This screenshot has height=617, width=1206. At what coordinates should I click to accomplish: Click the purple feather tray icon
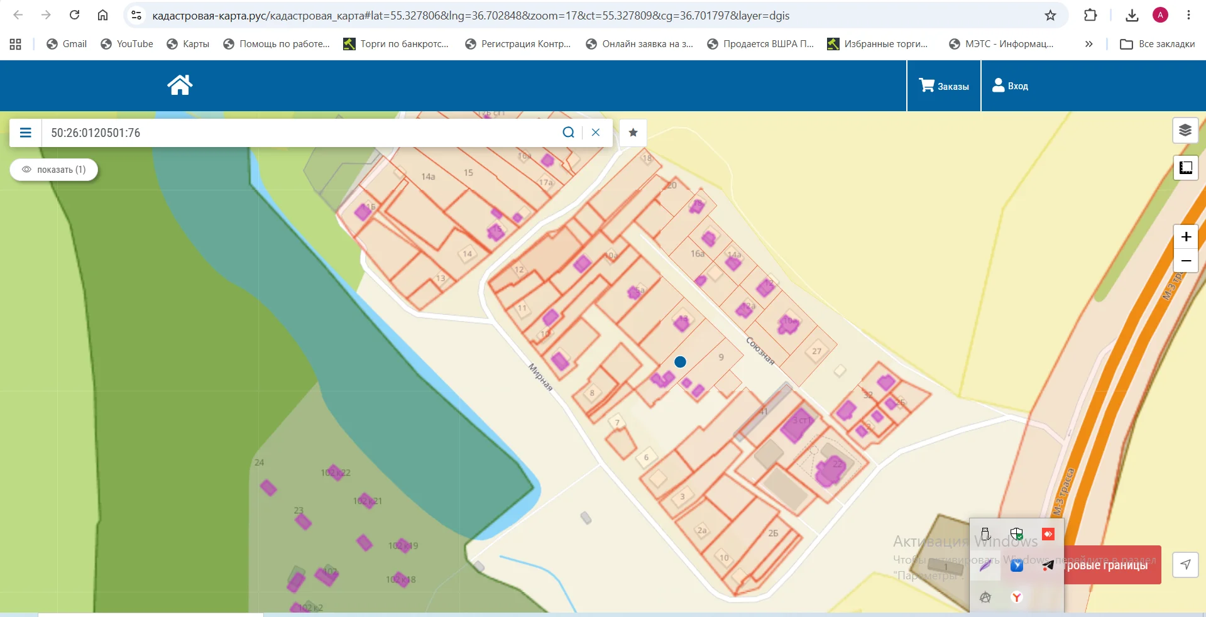(985, 565)
